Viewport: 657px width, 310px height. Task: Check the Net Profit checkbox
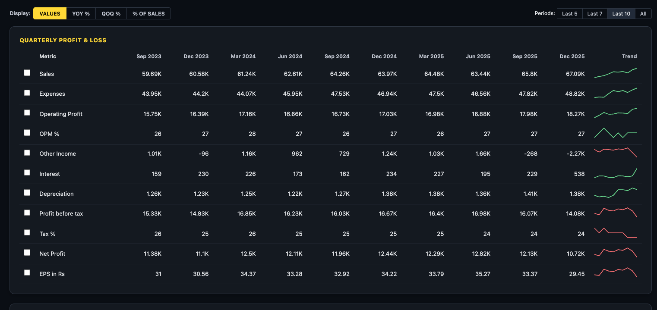point(27,252)
